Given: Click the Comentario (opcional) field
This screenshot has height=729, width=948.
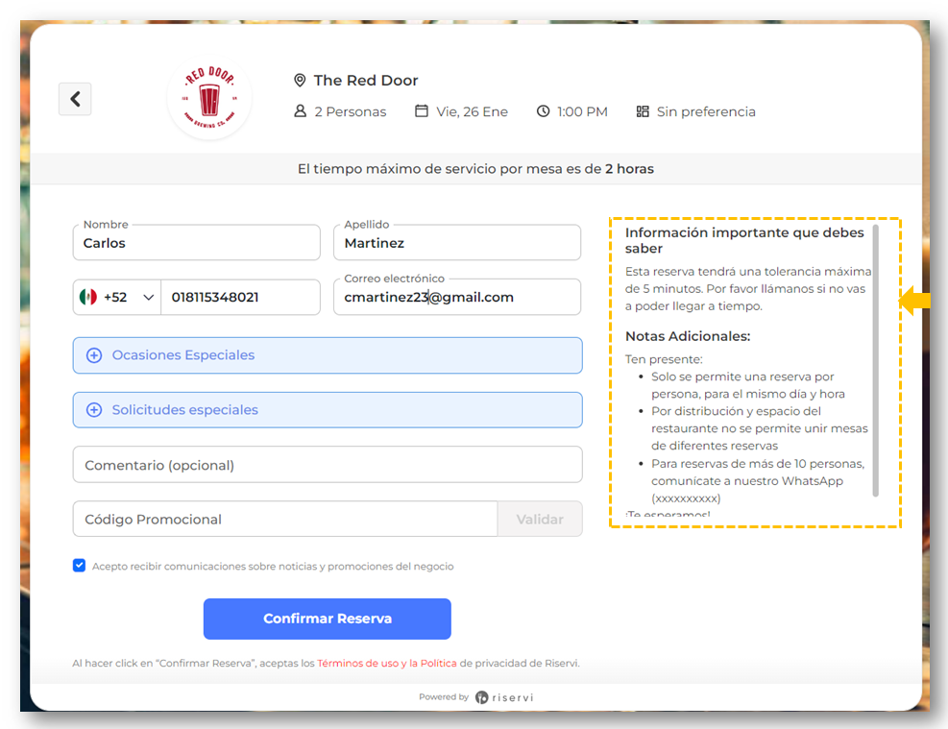Looking at the screenshot, I should (x=328, y=465).
